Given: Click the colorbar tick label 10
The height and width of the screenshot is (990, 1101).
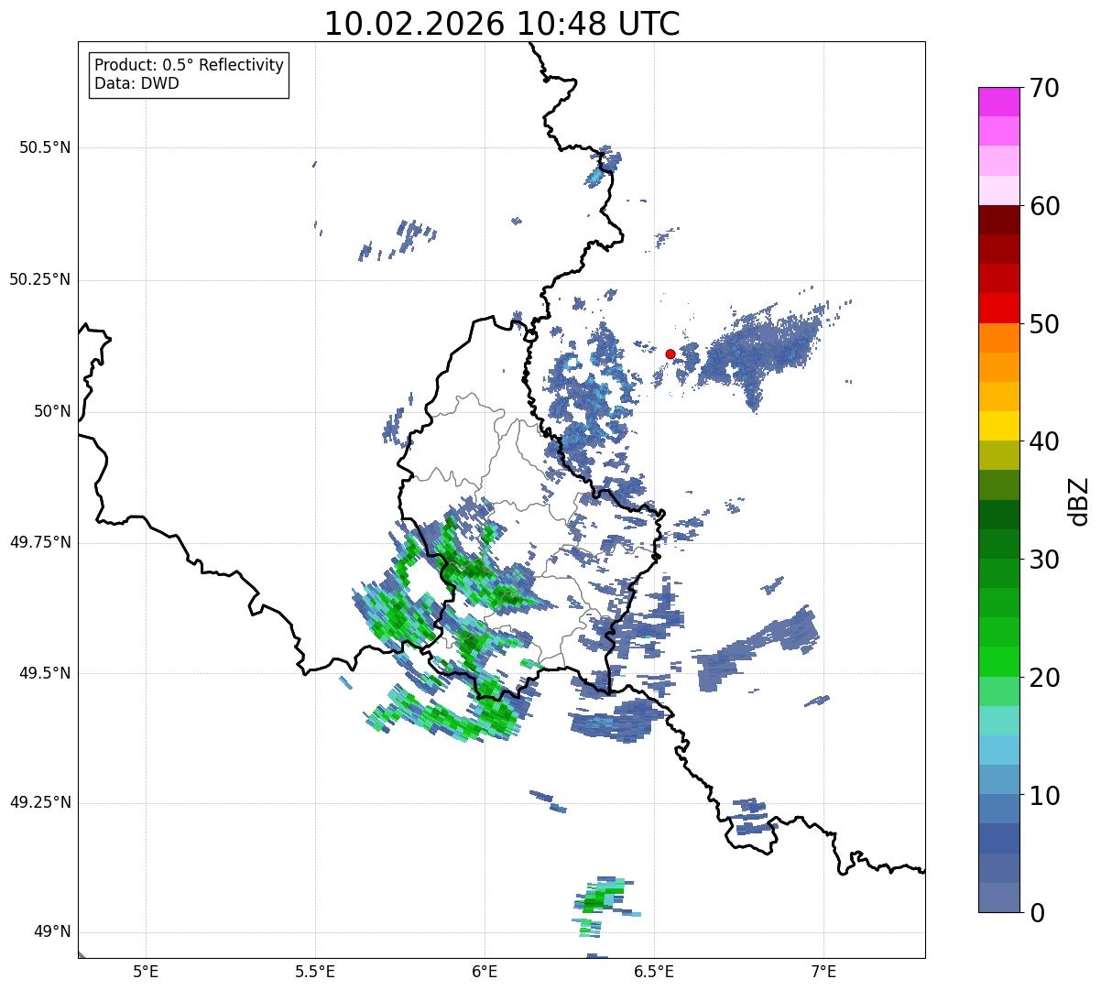Looking at the screenshot, I should [1043, 795].
